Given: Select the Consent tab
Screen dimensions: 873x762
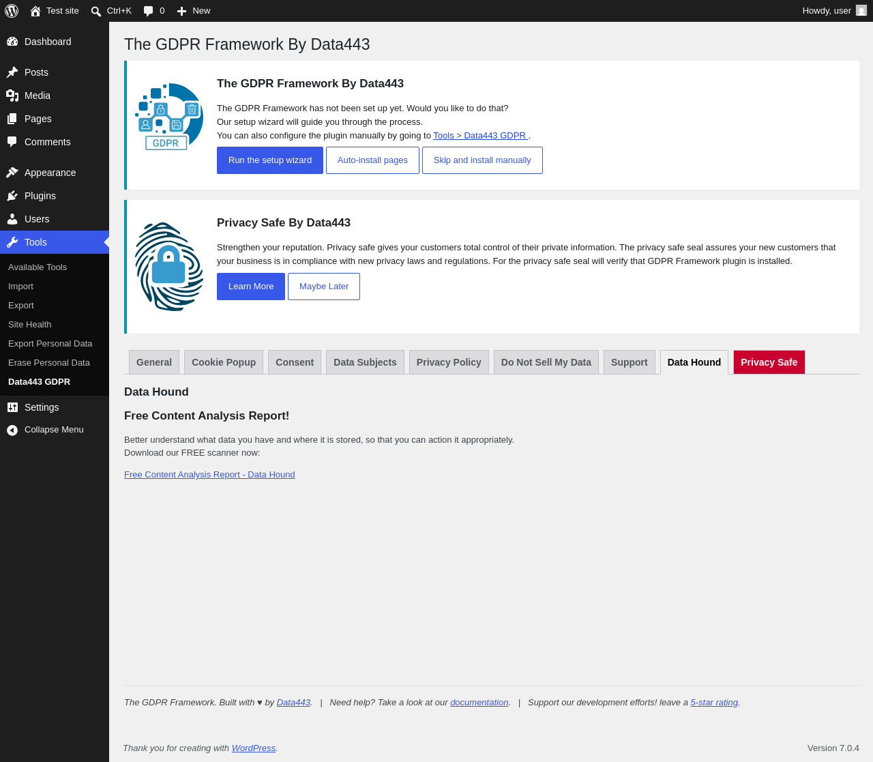Looking at the screenshot, I should tap(295, 362).
